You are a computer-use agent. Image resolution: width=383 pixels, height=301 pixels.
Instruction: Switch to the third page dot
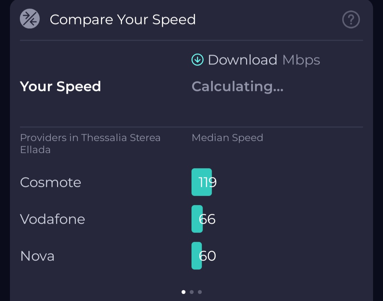tap(200, 292)
